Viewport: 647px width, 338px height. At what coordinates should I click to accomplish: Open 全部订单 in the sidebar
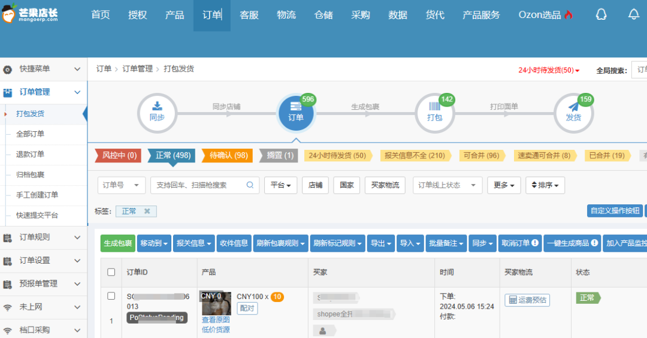point(30,134)
